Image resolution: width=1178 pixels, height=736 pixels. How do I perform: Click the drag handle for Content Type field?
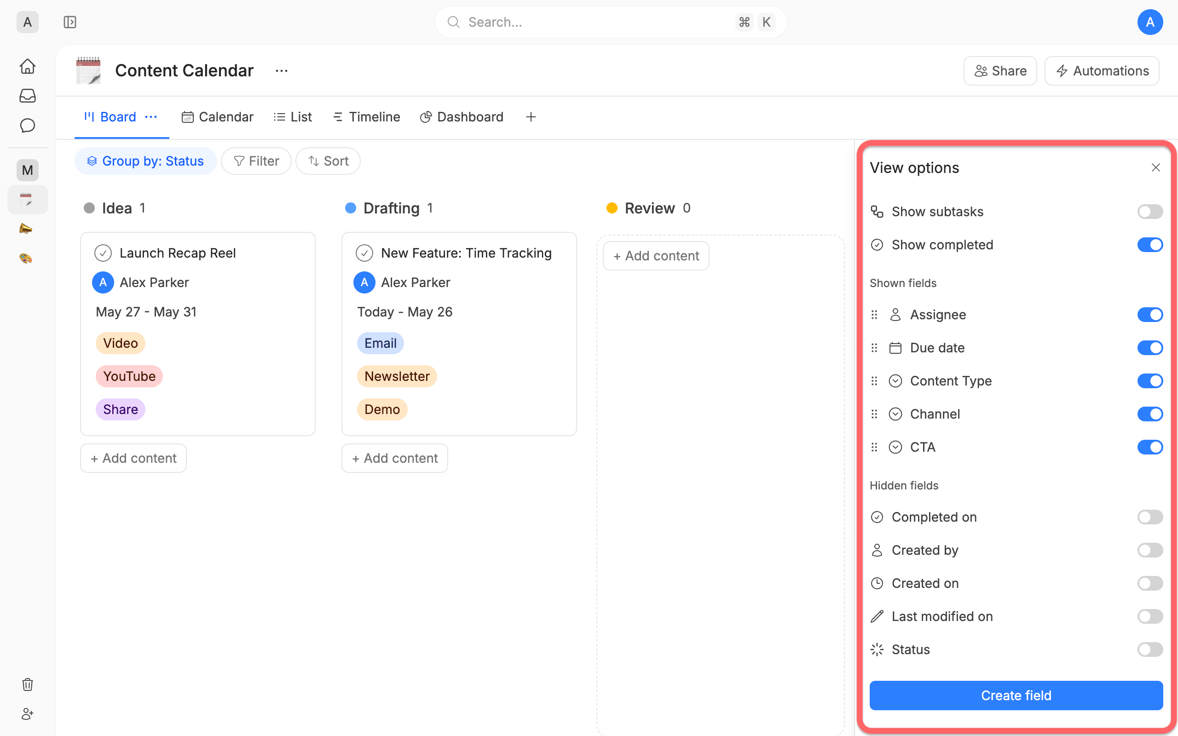(874, 381)
